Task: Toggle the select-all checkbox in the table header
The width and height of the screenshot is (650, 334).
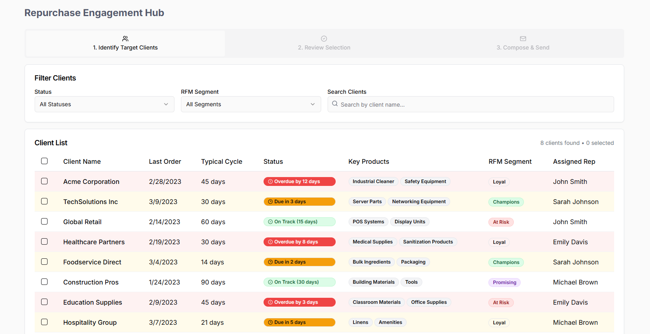Action: (44, 161)
